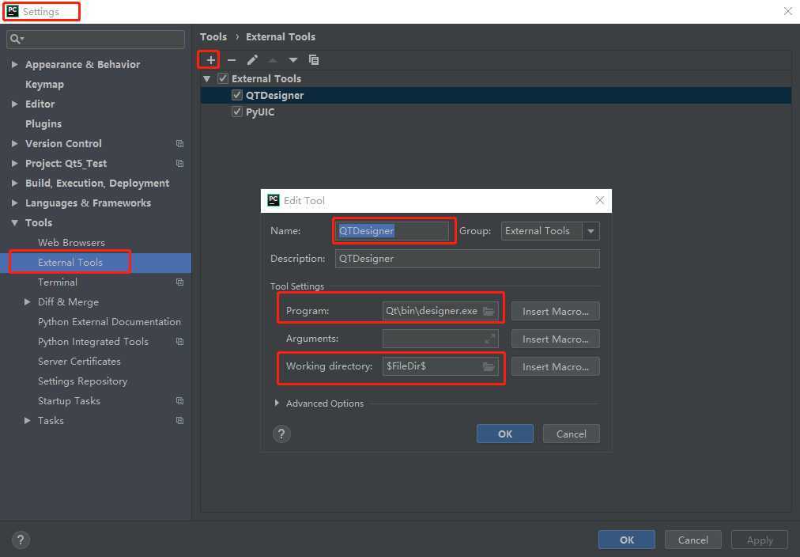
Task: Click project-level icon beside Version Control
Action: 179,143
